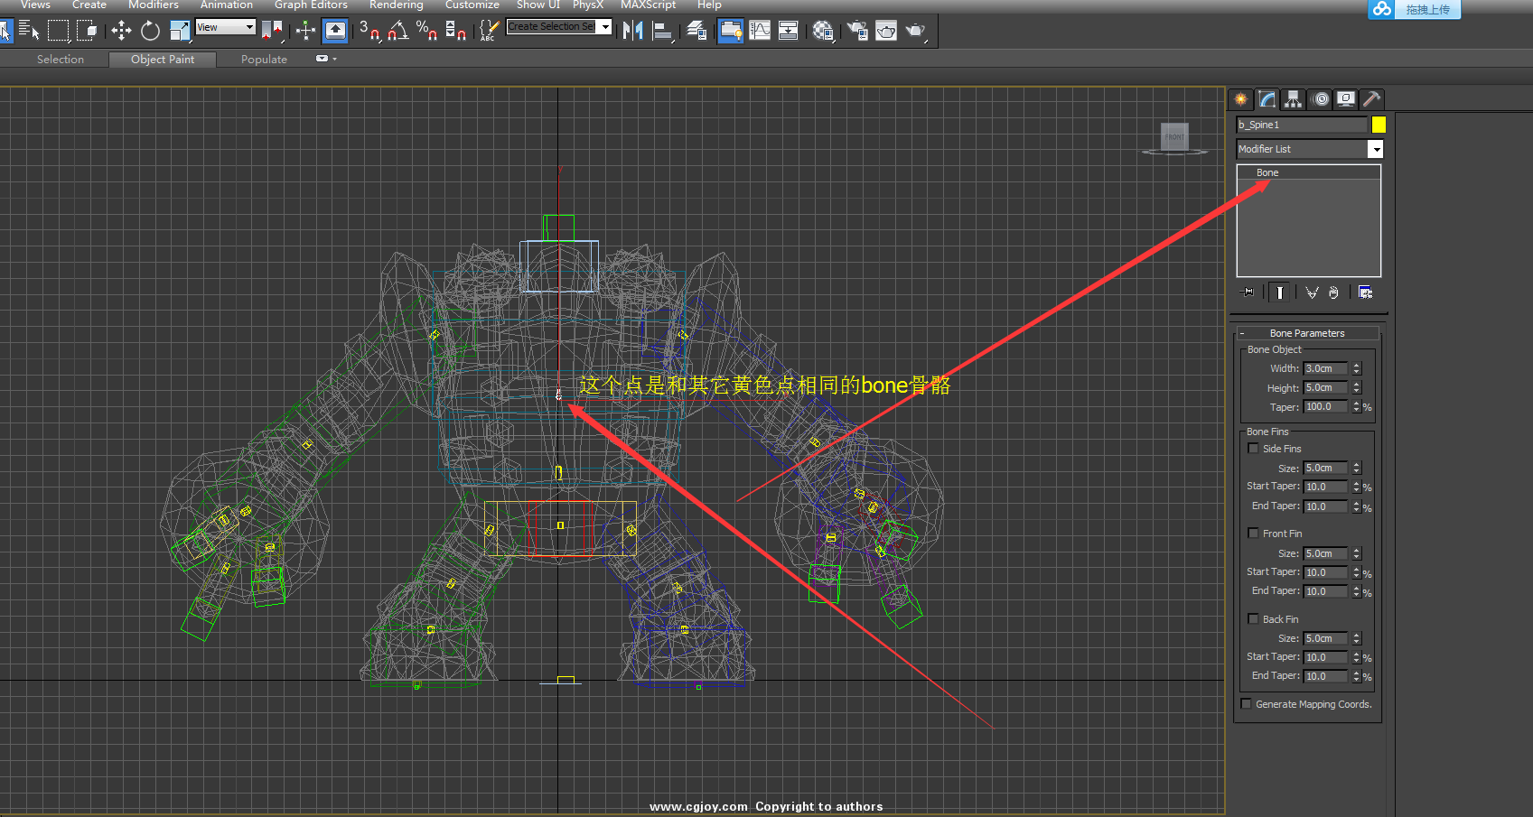Toggle Show End Result button
1533x817 pixels.
(x=1279, y=292)
